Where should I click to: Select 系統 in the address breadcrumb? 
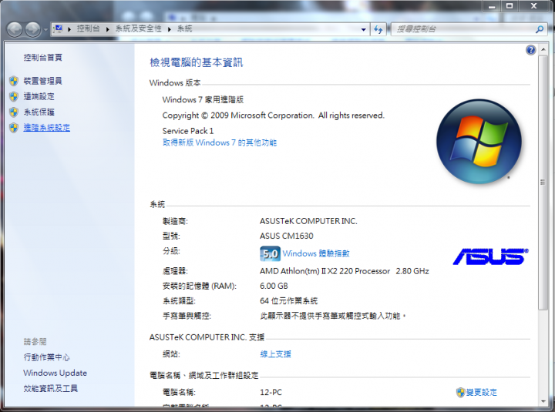184,28
